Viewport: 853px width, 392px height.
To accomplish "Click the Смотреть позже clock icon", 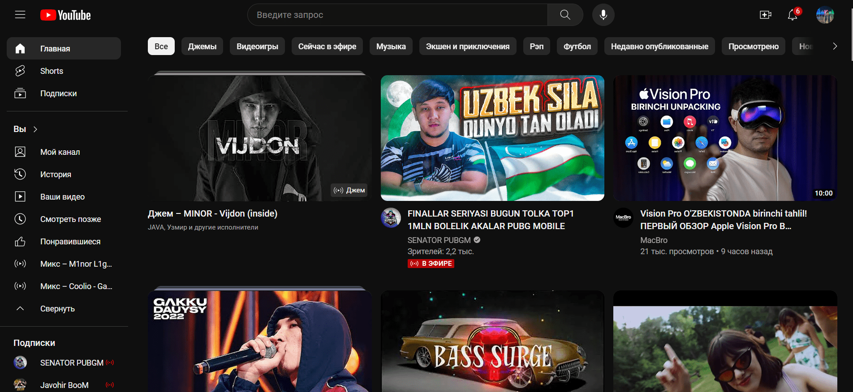I will tap(20, 219).
